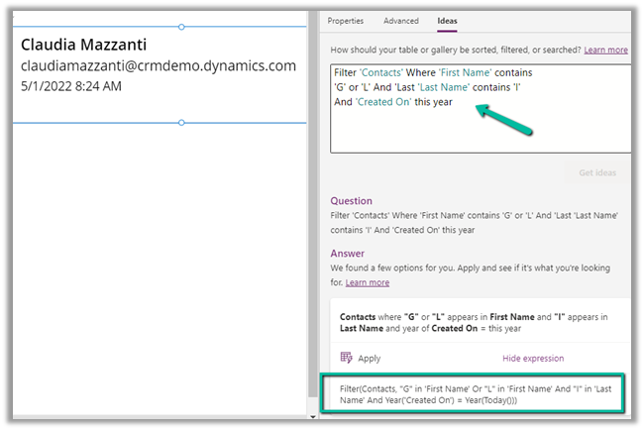The width and height of the screenshot is (644, 430).
Task: Click the vertical scrollbar of the Ideas panel
Action: [635, 198]
